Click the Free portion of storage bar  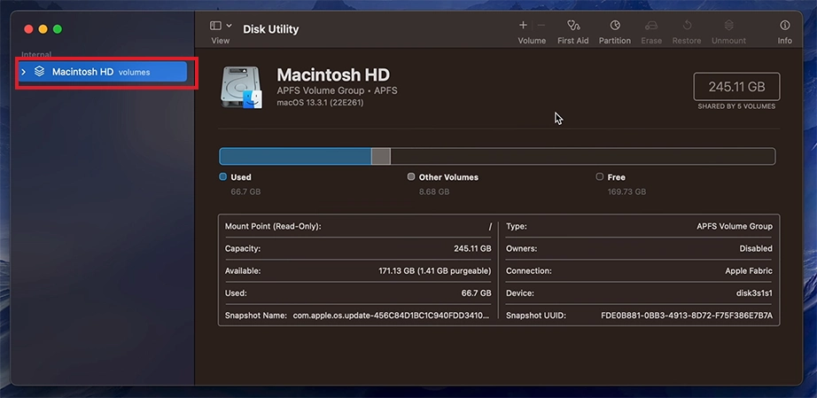click(x=582, y=156)
